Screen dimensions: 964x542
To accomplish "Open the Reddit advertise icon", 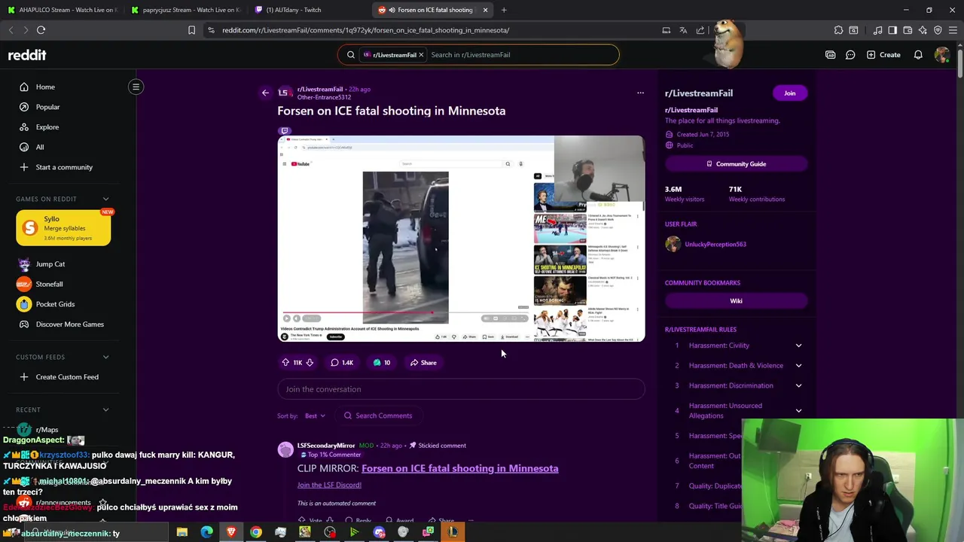I will point(830,54).
